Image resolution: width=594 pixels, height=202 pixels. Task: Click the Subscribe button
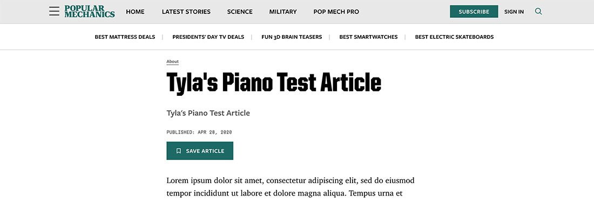pyautogui.click(x=474, y=12)
